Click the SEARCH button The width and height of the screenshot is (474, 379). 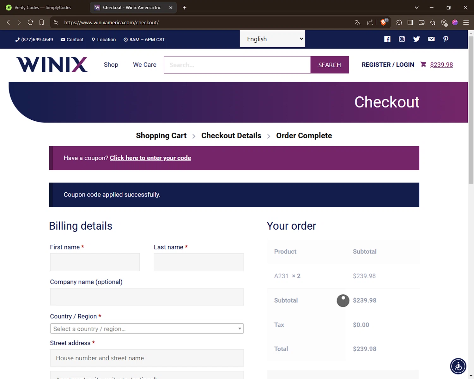330,65
